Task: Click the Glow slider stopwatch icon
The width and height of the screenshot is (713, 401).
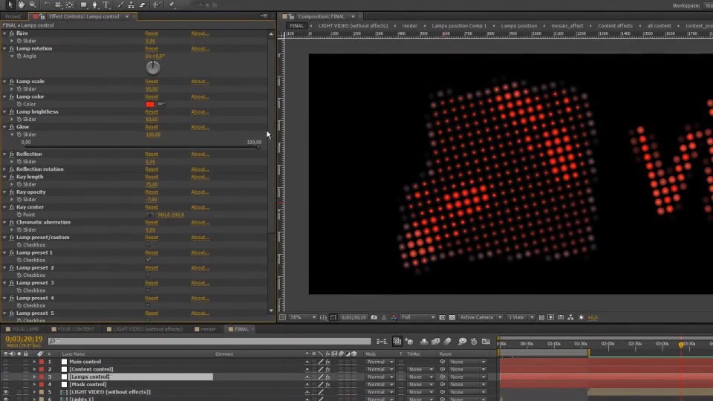Action: tap(19, 134)
